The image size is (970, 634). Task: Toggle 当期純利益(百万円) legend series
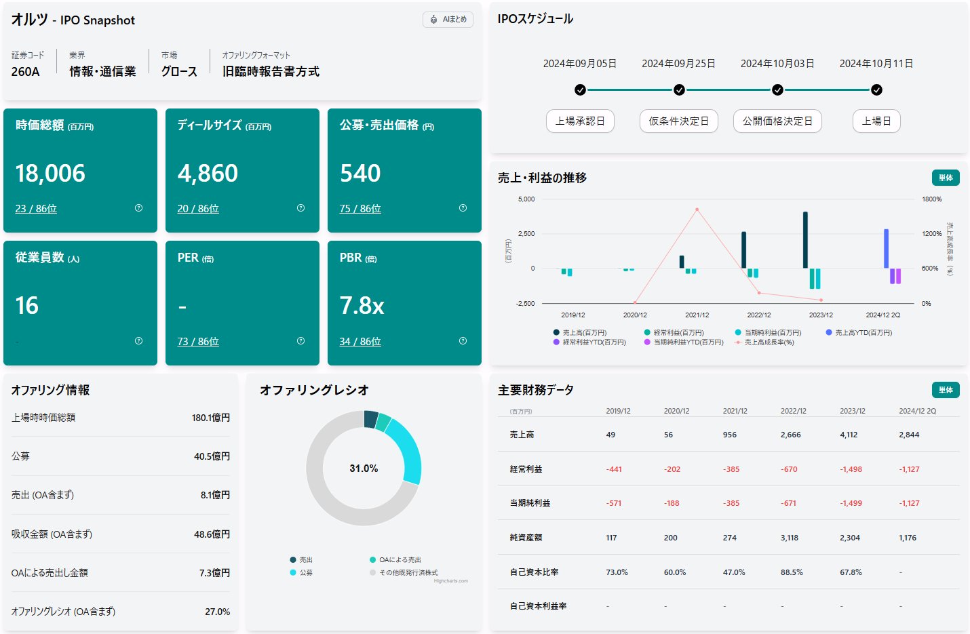point(769,333)
